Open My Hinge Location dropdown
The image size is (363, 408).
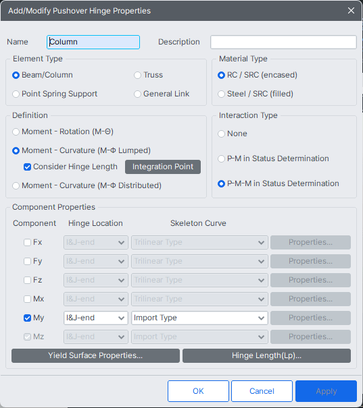pos(96,318)
